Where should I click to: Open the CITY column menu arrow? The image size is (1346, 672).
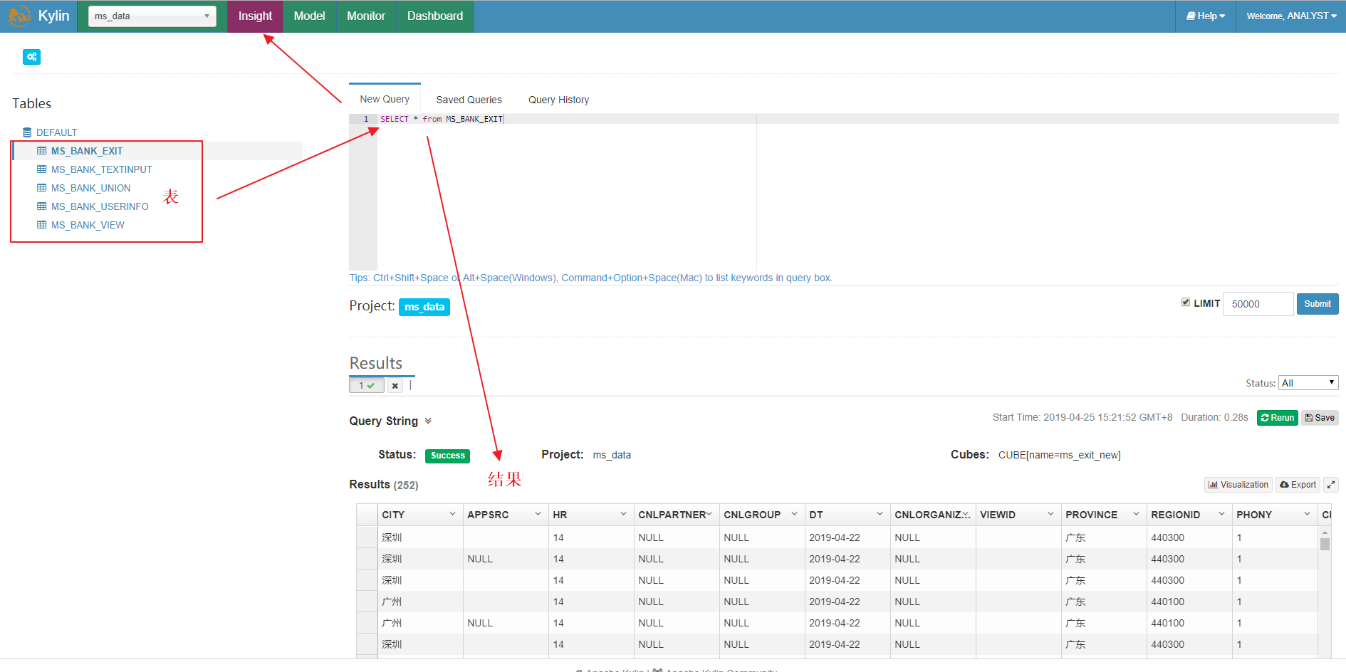[x=452, y=514]
